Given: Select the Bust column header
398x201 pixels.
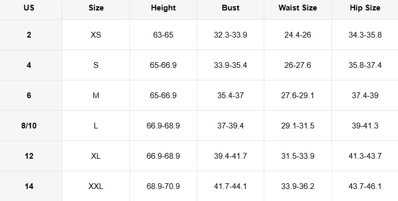Looking at the screenshot, I should 231,8.
